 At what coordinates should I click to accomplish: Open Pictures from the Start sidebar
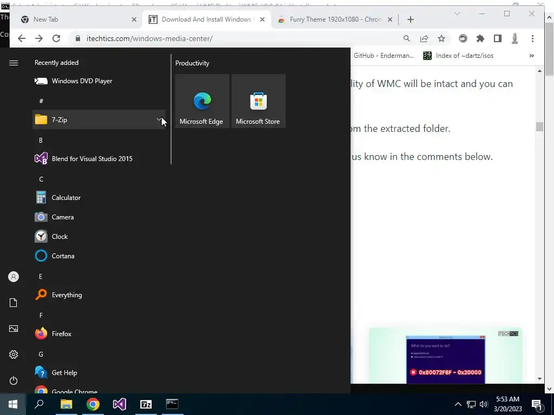click(14, 329)
